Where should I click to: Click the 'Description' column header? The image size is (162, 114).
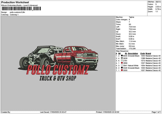[133, 54]
